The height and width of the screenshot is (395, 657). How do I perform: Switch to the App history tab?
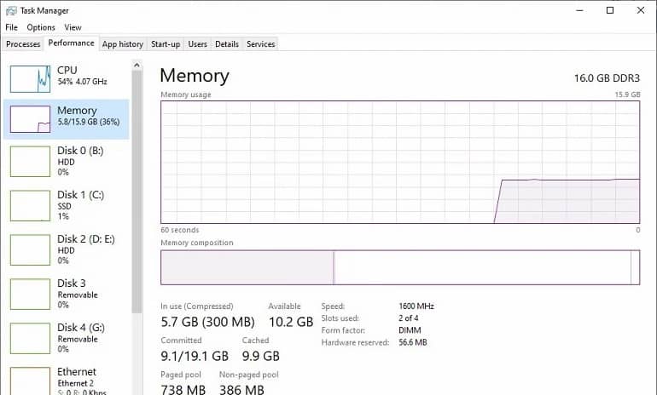[x=122, y=43]
